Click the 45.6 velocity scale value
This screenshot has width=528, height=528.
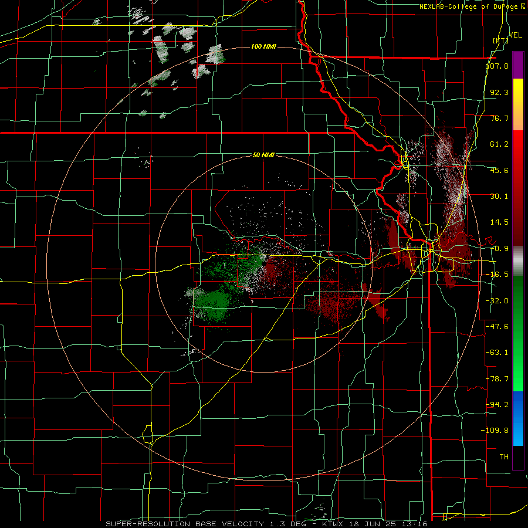tap(499, 170)
